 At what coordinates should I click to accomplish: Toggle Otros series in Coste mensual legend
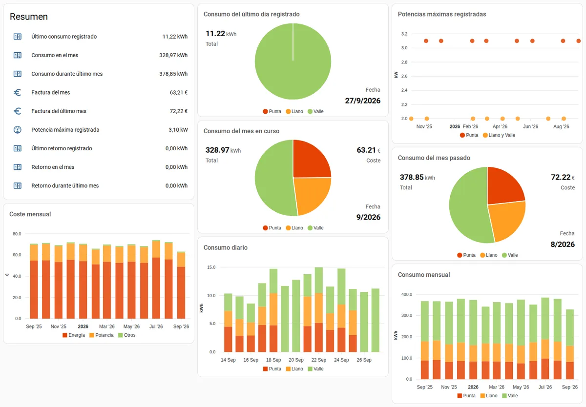tap(126, 335)
